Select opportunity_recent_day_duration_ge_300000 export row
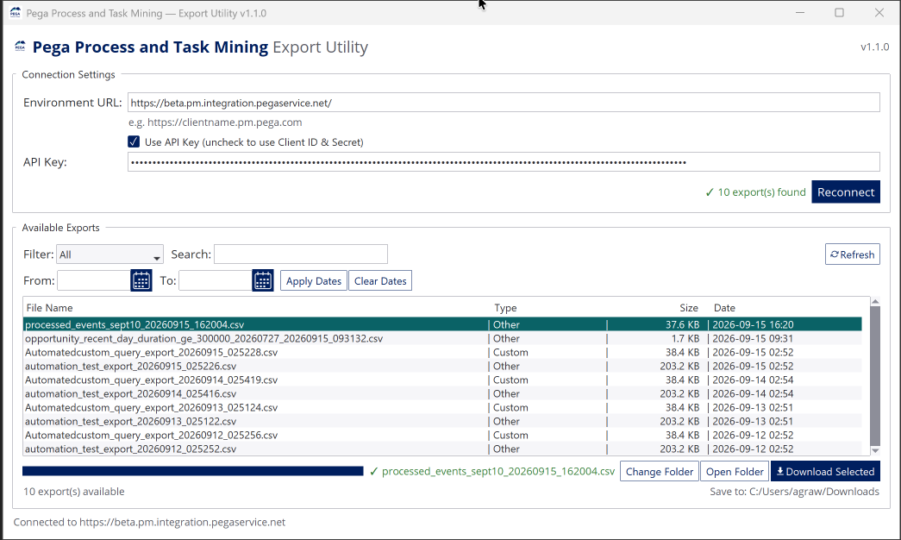 [x=442, y=338]
